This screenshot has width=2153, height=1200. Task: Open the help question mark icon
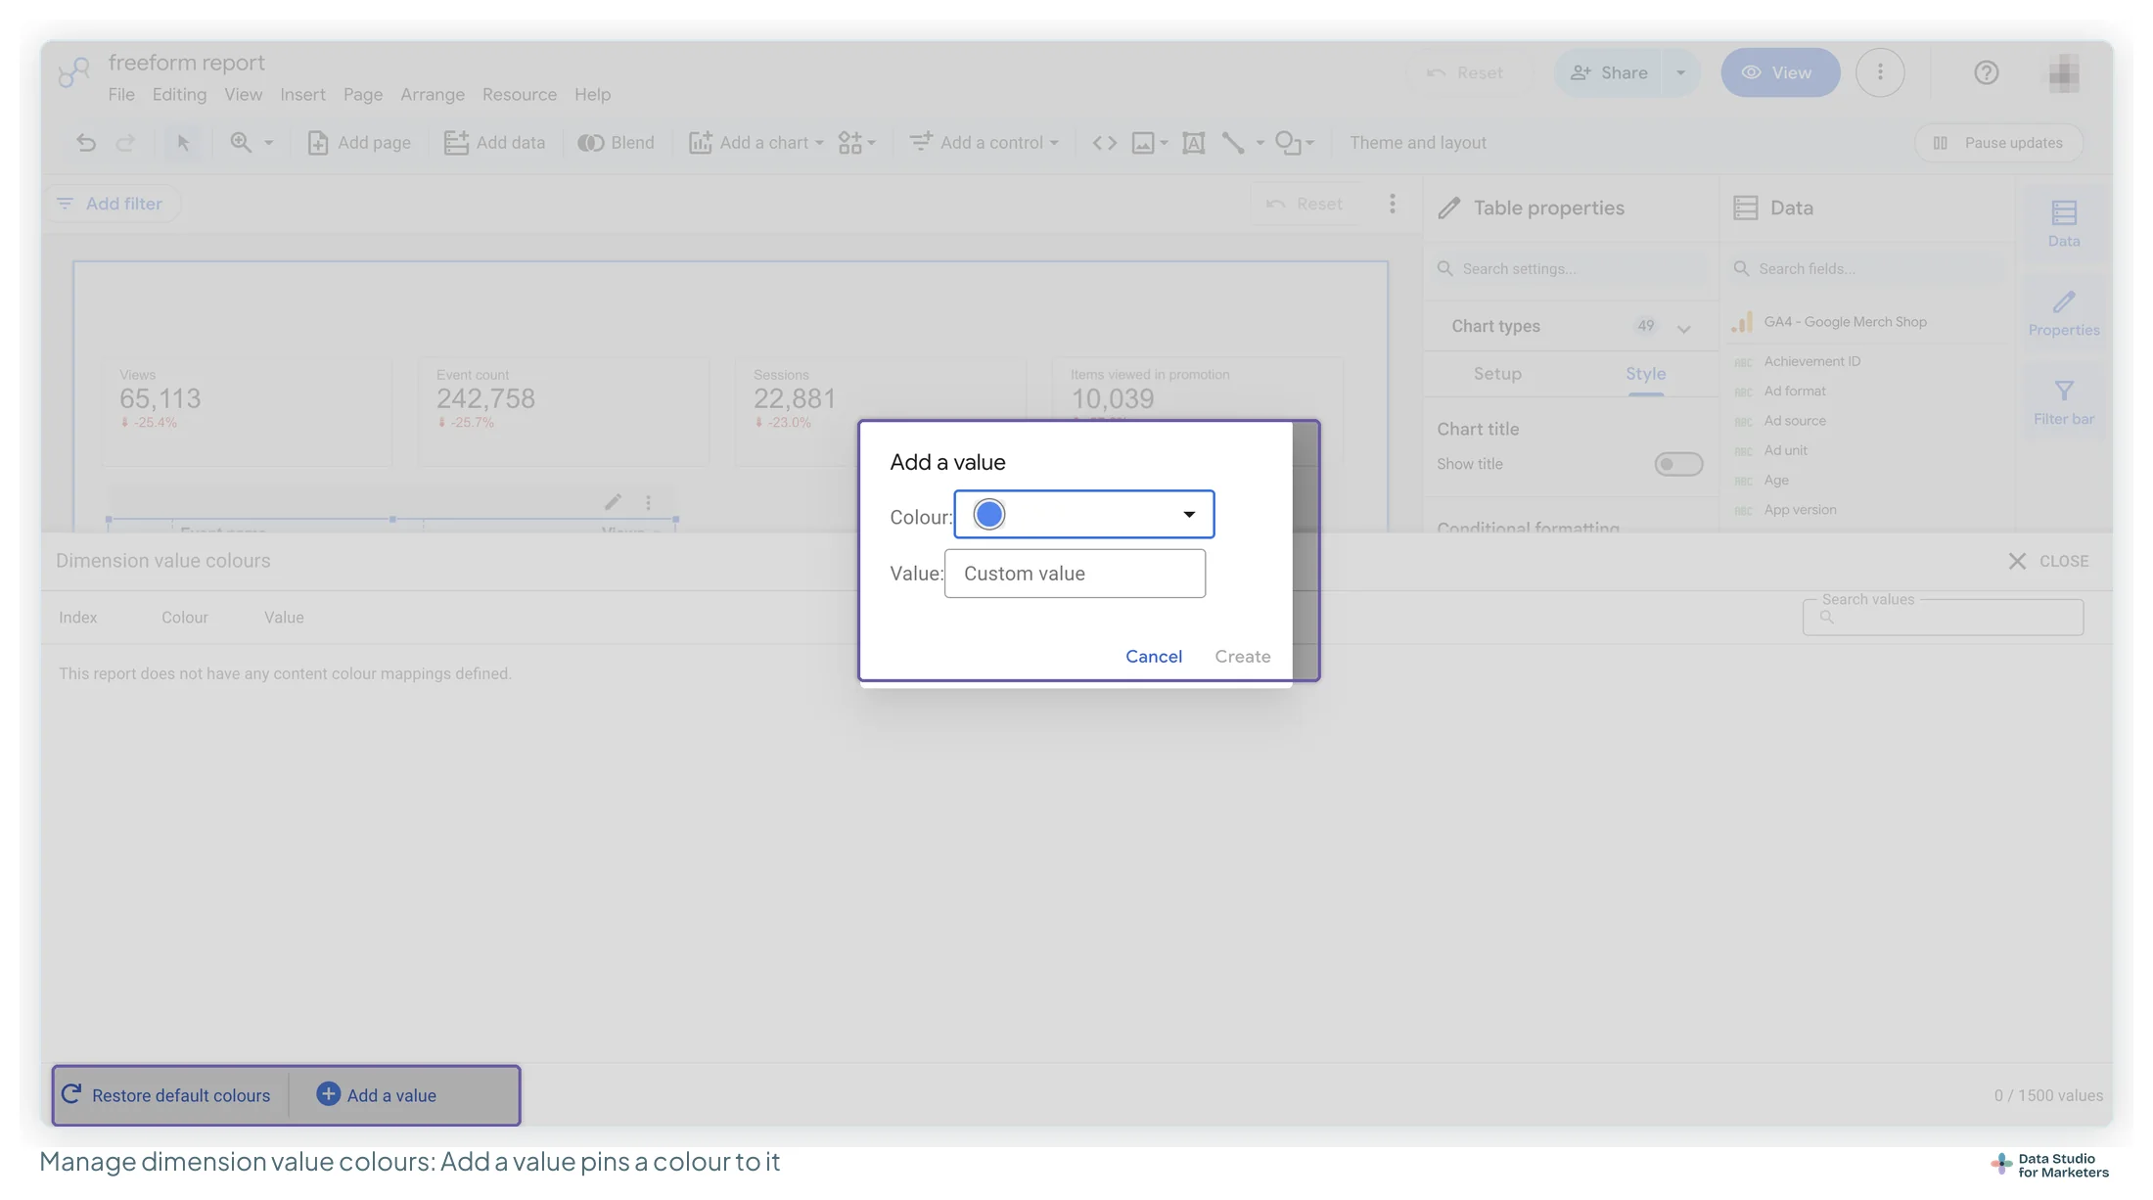point(1986,72)
